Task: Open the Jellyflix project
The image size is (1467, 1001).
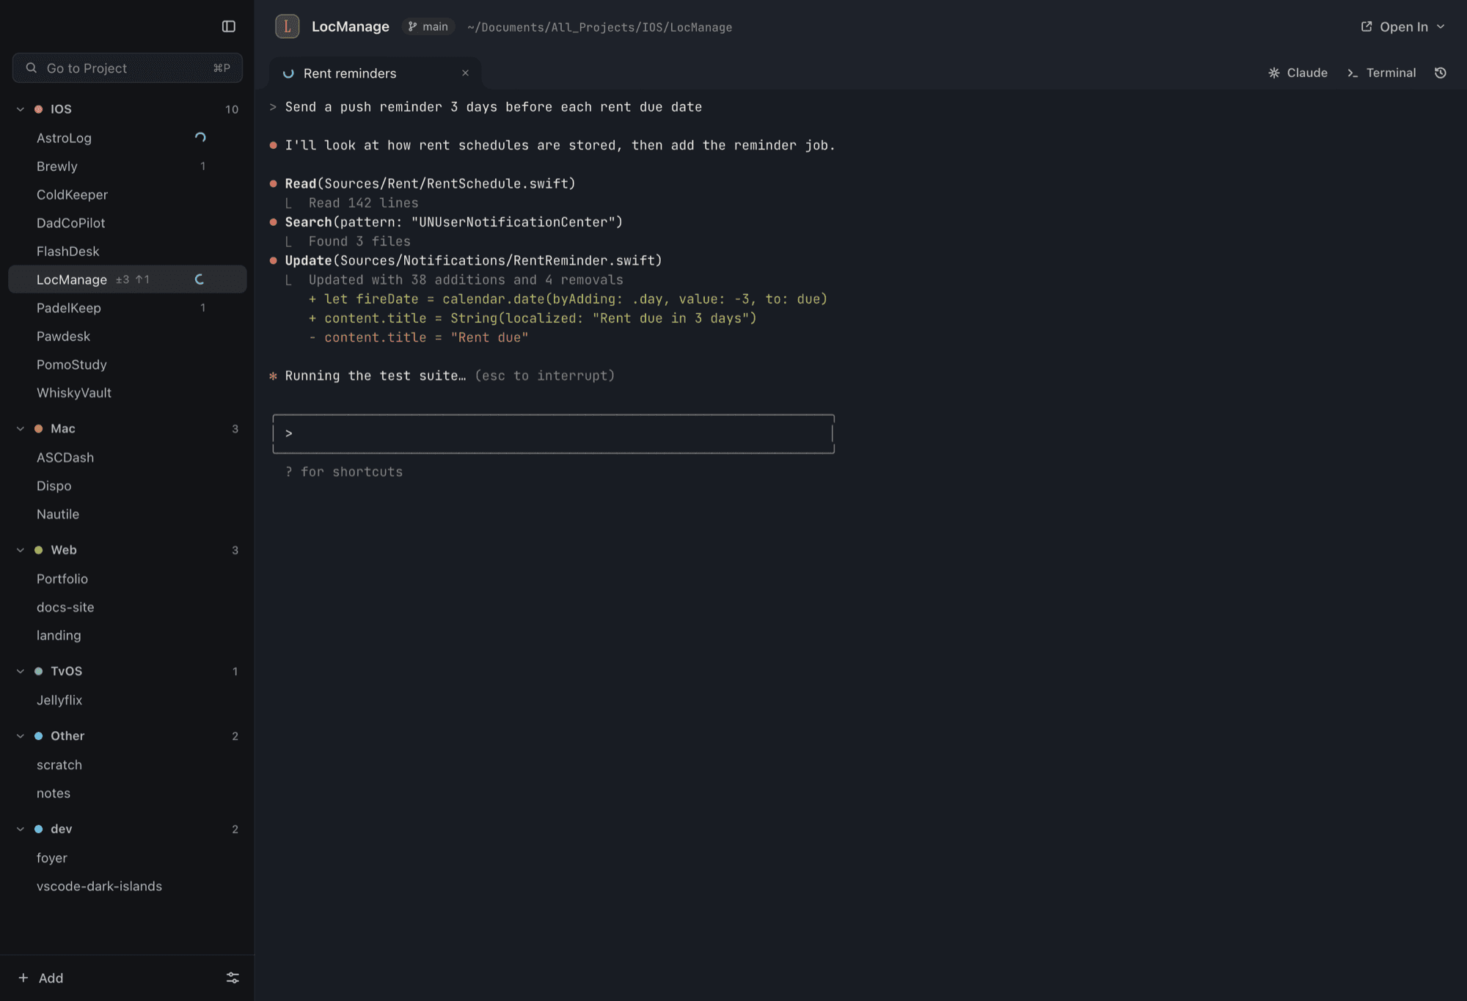Action: click(128, 700)
